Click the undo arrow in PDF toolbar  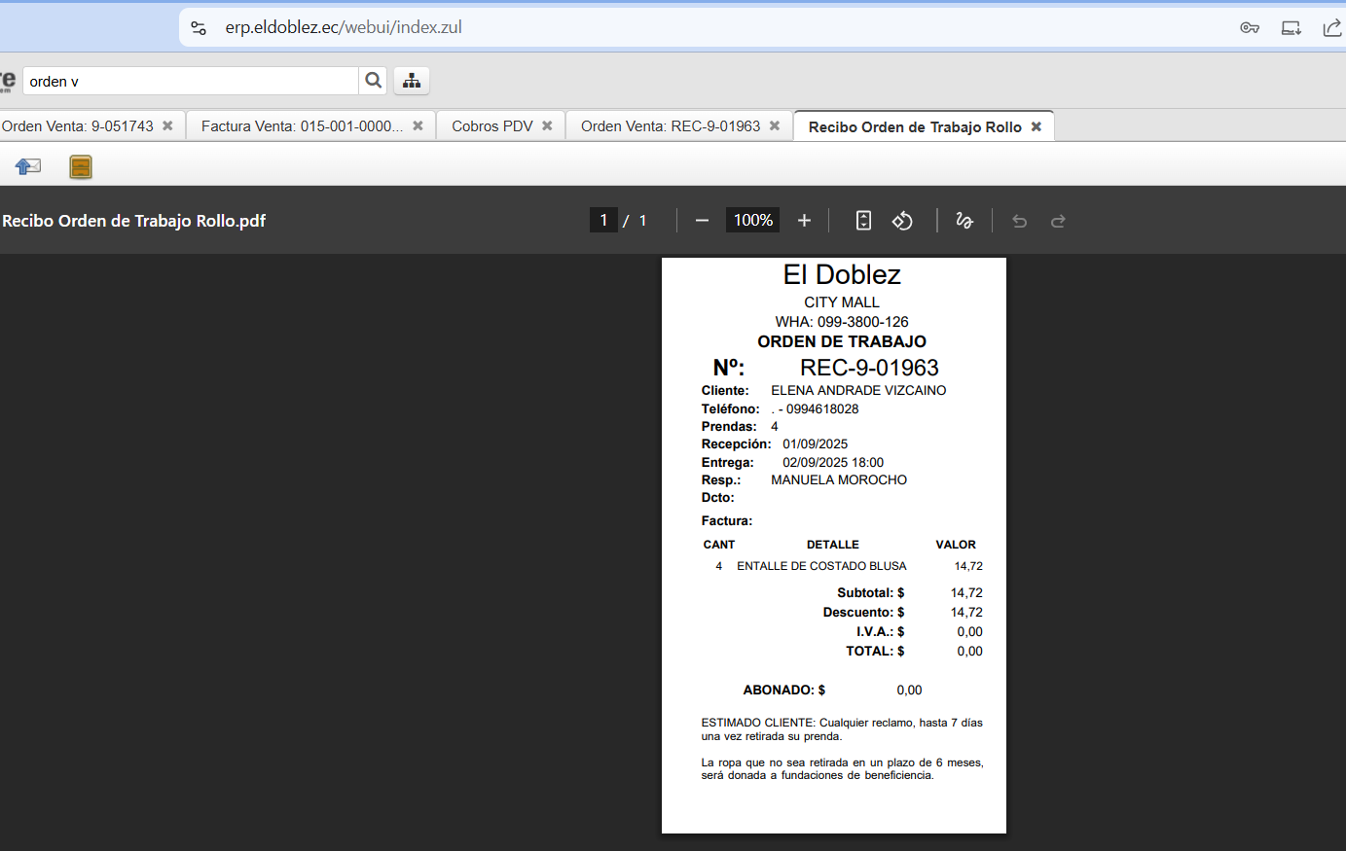click(1019, 221)
